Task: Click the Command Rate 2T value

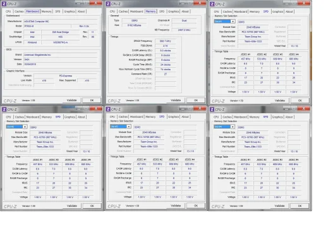Action: click(x=166, y=74)
